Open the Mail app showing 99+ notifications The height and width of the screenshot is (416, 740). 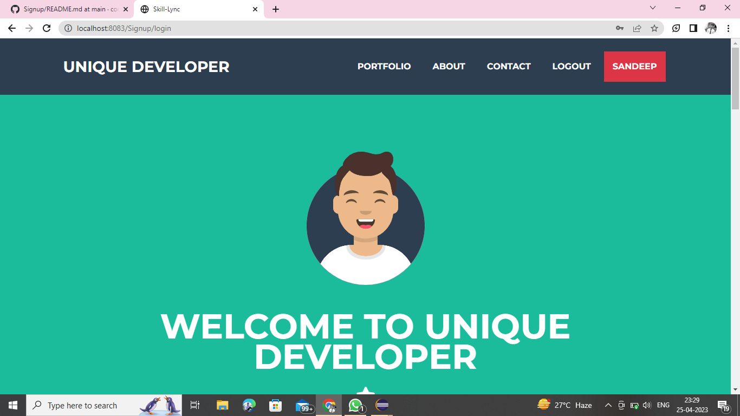(302, 405)
